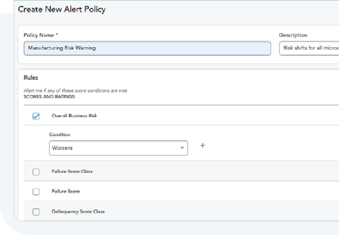The height and width of the screenshot is (235, 339).
Task: Click the Failure Score Class row
Action: pyautogui.click(x=72, y=171)
